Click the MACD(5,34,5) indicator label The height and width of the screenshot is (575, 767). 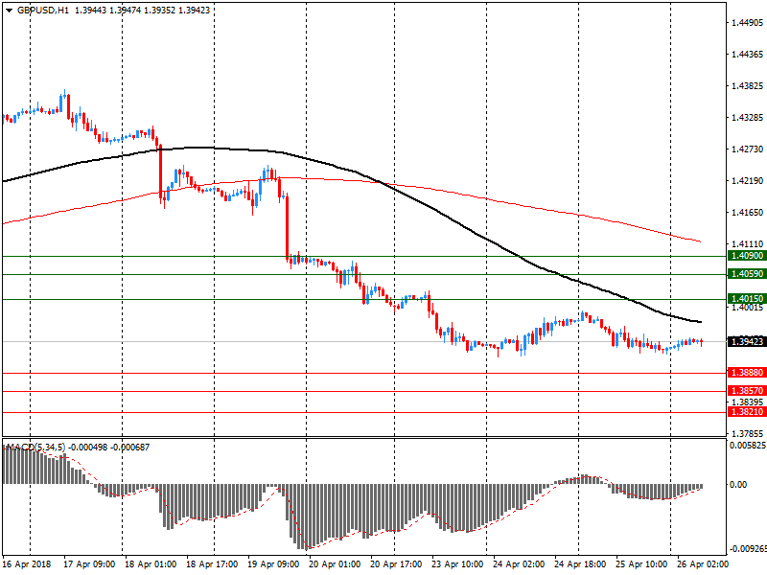[35, 447]
